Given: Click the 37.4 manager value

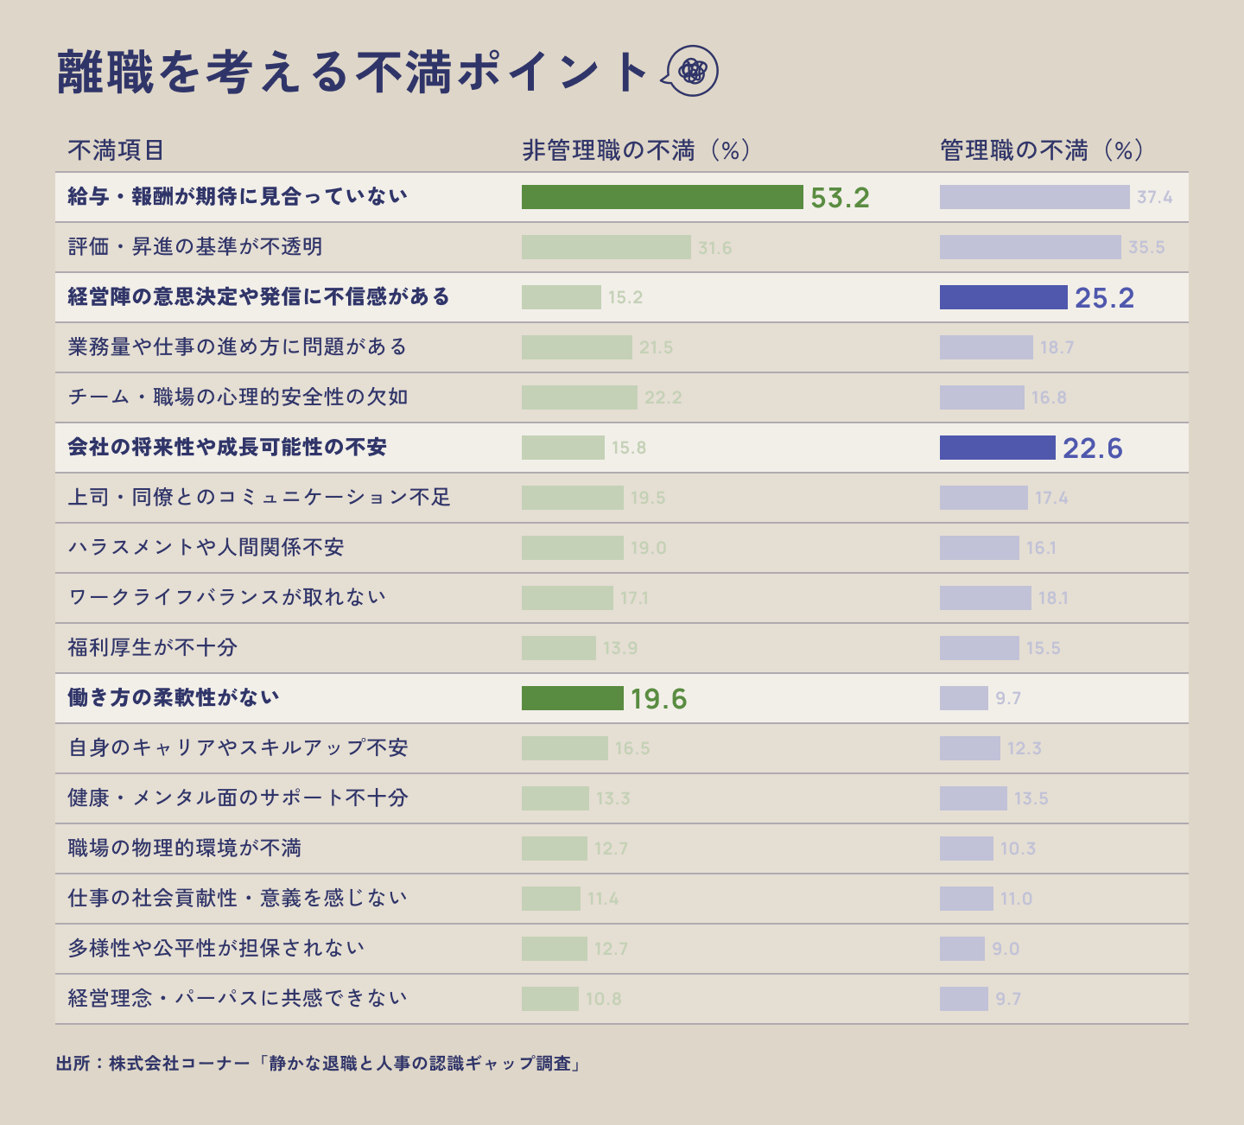Looking at the screenshot, I should click(x=1154, y=197).
